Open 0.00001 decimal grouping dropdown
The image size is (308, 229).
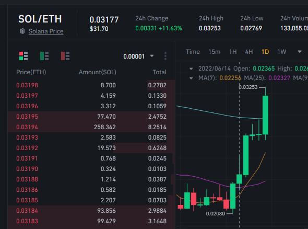[138, 56]
